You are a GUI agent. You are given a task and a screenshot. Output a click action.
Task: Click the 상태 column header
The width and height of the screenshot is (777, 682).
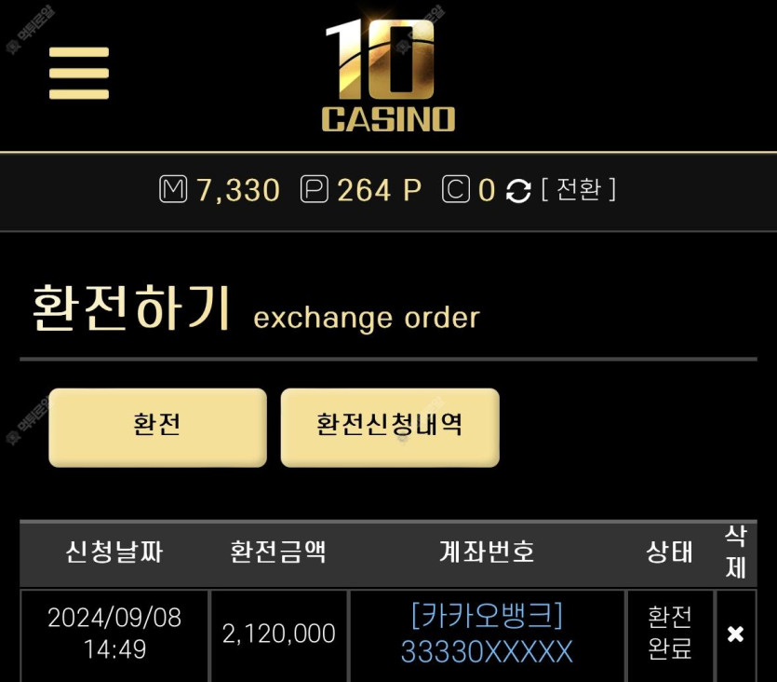click(x=669, y=552)
